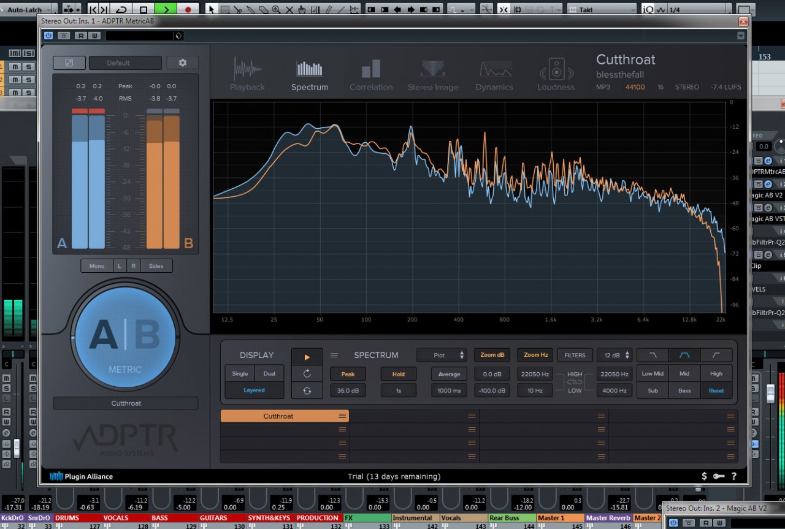Open the Takt grid type dropdown
Viewport: 785px width, 529px height.
602,10
